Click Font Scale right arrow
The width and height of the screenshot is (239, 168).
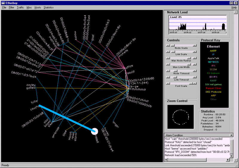tap(194, 84)
